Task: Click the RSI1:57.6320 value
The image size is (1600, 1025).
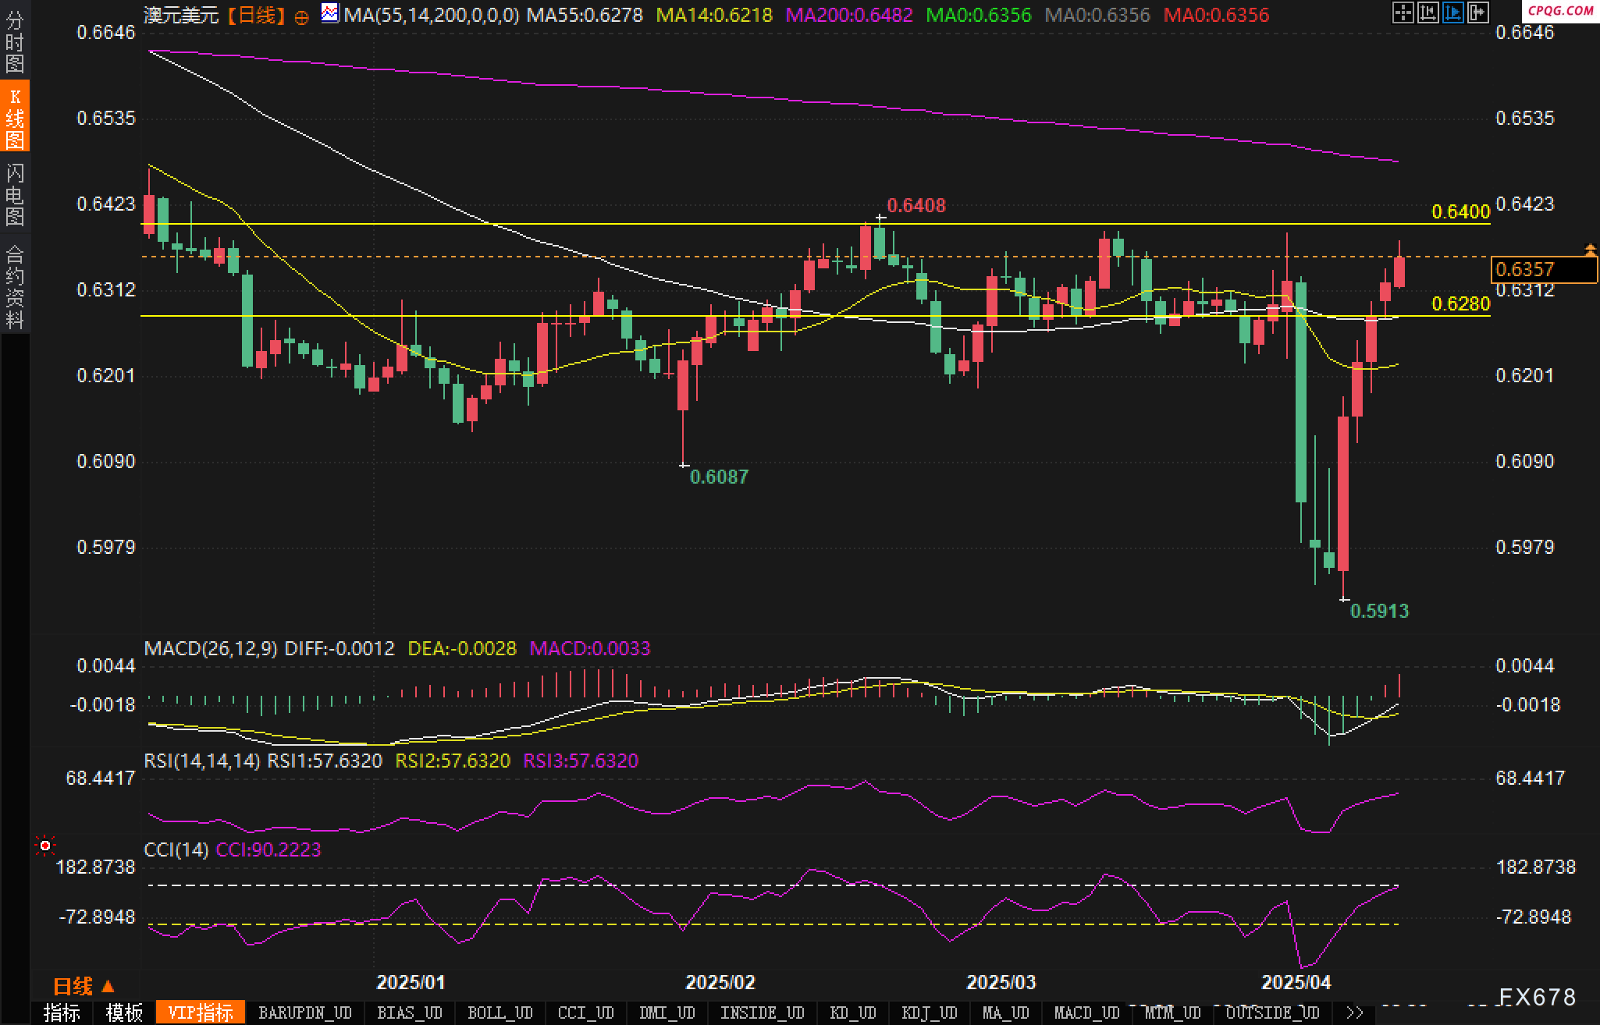Action: point(325,761)
